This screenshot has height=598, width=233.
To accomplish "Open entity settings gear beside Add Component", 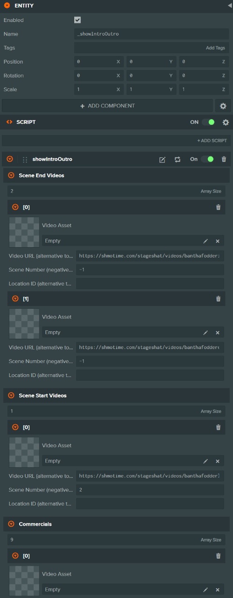I will tap(223, 106).
